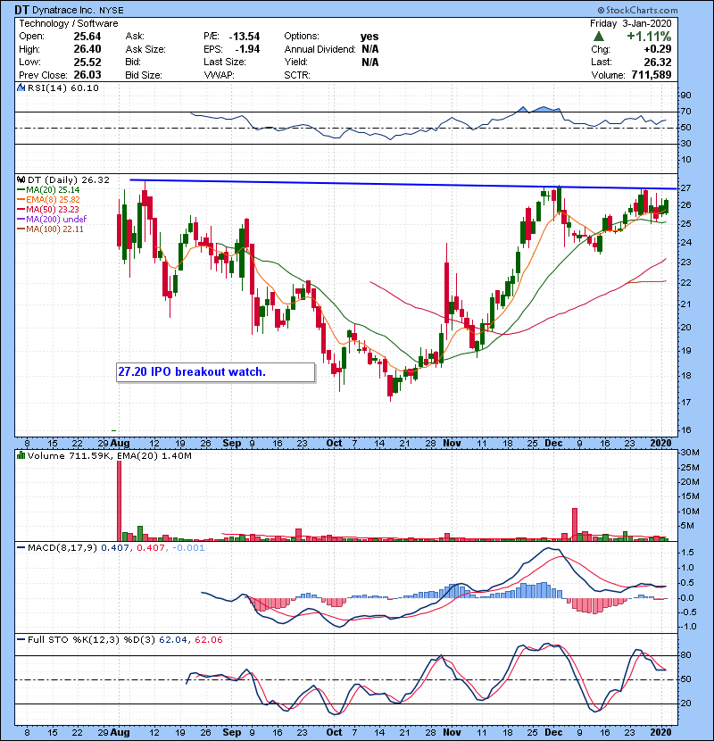This screenshot has width=714, height=741.
Task: Click the StockCharts.com watermark text
Action: [x=637, y=10]
